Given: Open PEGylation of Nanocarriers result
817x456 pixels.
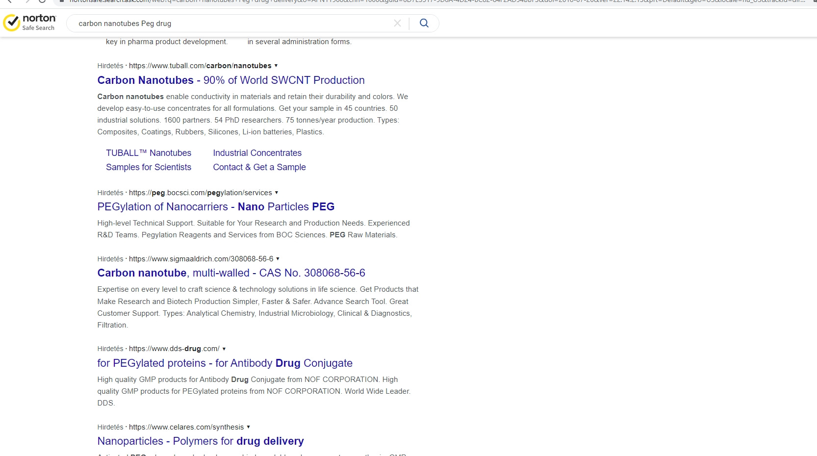Looking at the screenshot, I should (216, 207).
